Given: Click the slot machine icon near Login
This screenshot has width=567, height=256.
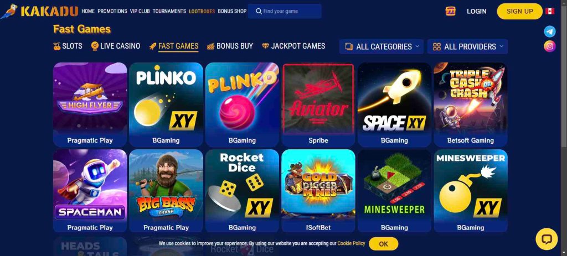Looking at the screenshot, I should tap(450, 11).
